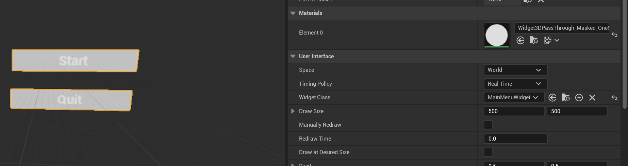
Task: Open the MainMenuWidget class dropdown
Action: tap(513, 98)
